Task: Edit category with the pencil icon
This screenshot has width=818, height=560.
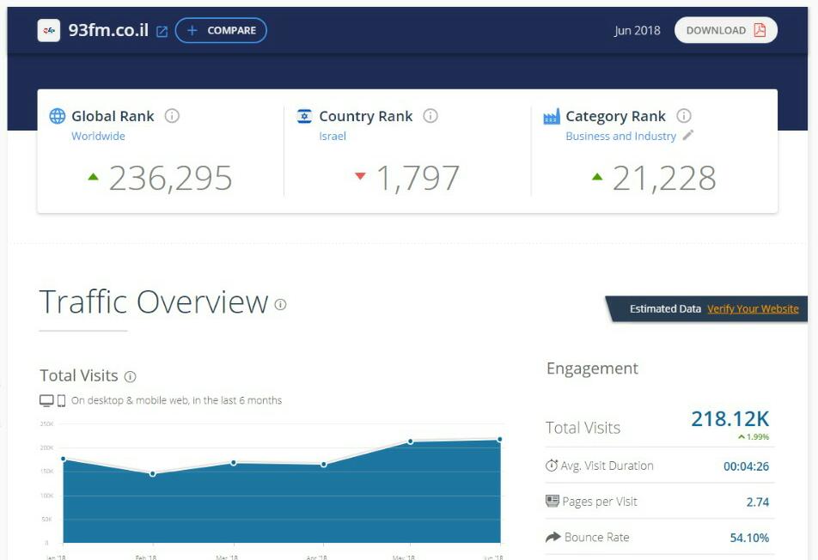Action: point(688,136)
